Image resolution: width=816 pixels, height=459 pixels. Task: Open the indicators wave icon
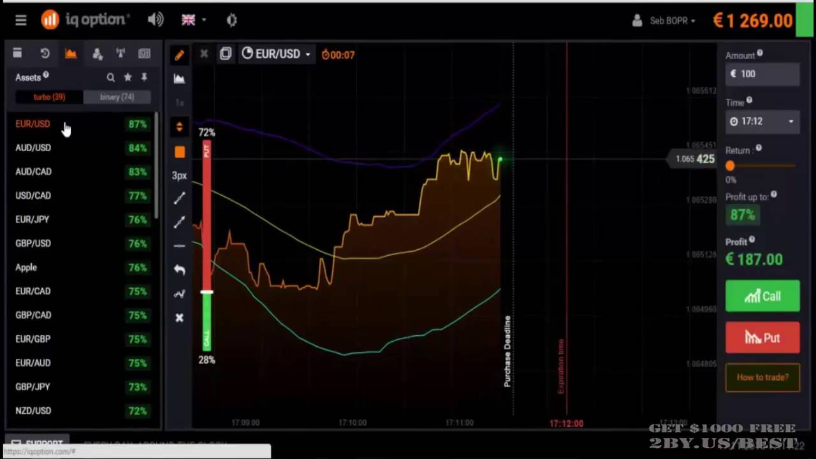point(179,294)
